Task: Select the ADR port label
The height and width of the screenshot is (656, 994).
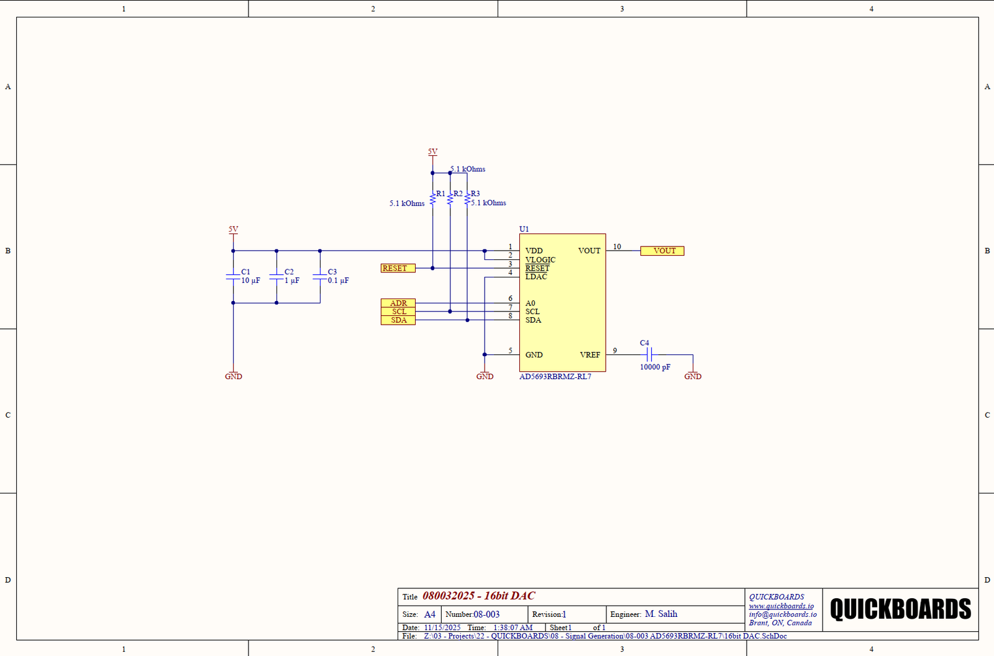Action: pos(398,303)
